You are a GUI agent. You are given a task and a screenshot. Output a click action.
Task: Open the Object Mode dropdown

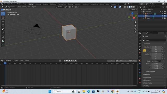pyautogui.click(x=11, y=7)
